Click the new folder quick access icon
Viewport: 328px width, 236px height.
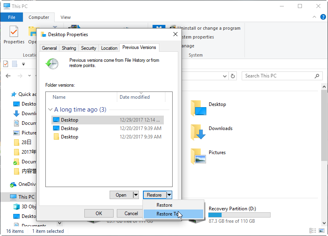click(14, 64)
